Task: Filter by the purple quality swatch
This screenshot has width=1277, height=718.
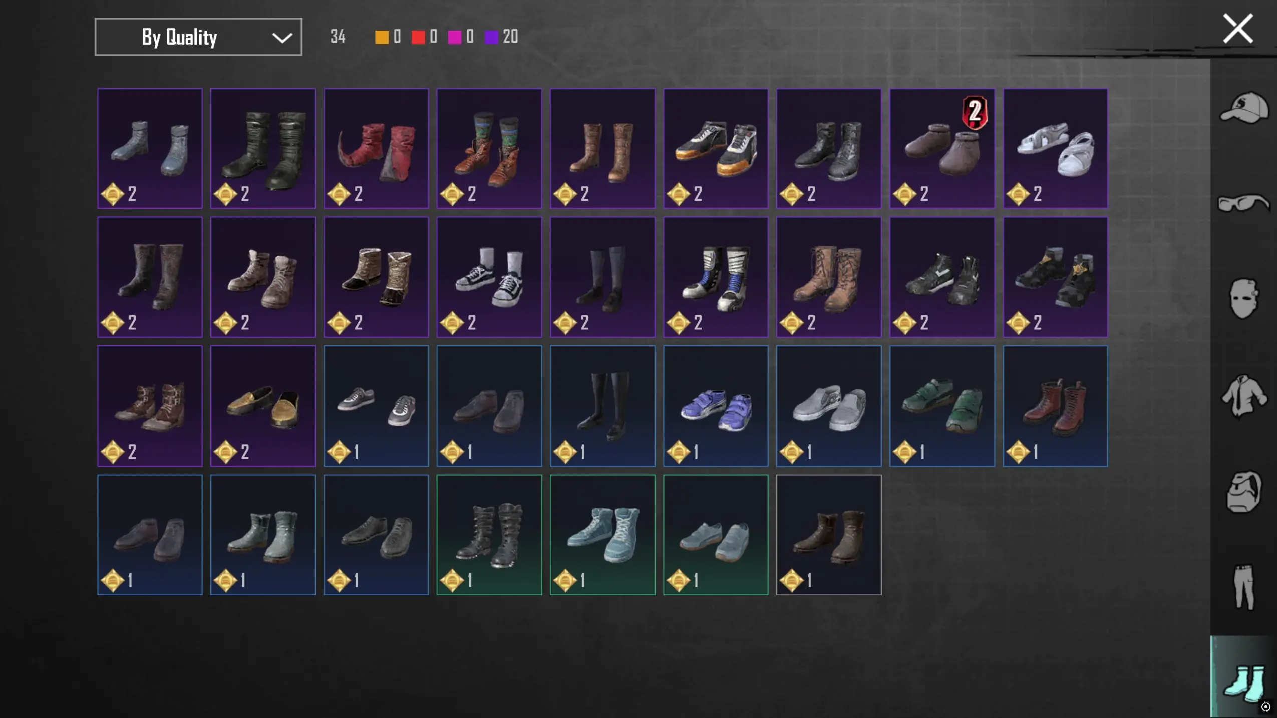Action: pyautogui.click(x=491, y=37)
